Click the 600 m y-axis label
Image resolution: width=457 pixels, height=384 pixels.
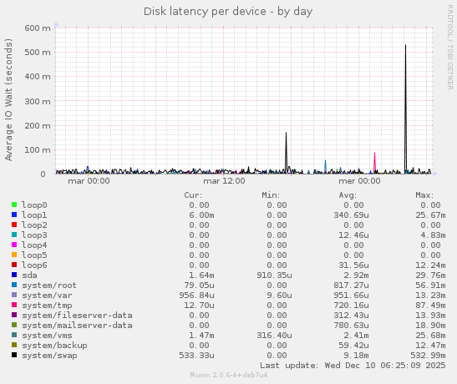[38, 28]
